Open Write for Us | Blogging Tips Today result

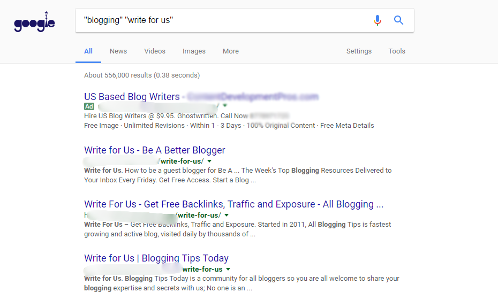click(x=156, y=258)
